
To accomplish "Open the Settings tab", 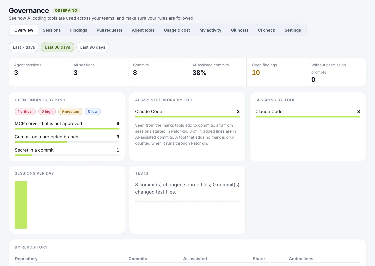I will point(293,30).
